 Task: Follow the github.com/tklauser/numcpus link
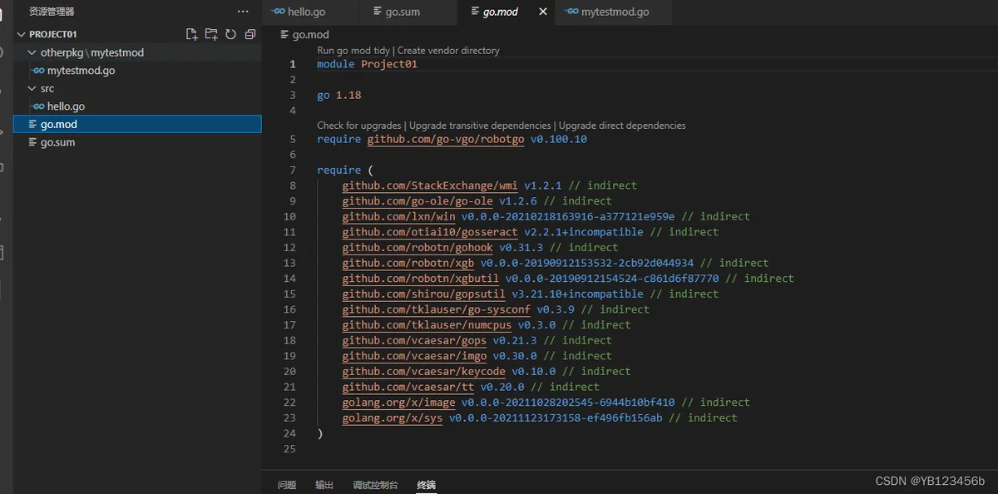[x=427, y=324]
